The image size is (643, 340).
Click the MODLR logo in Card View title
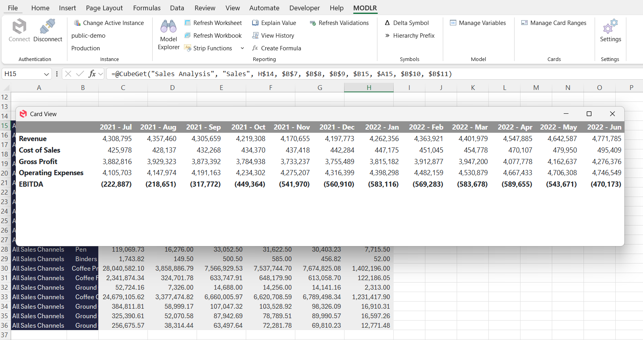(x=23, y=114)
